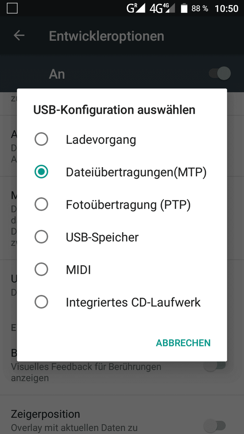Tap the MIDI option label
The width and height of the screenshot is (244, 434).
point(79,270)
